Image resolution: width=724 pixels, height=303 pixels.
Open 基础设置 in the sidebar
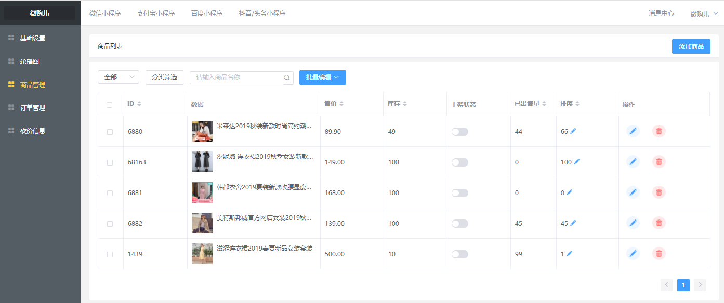(x=41, y=38)
